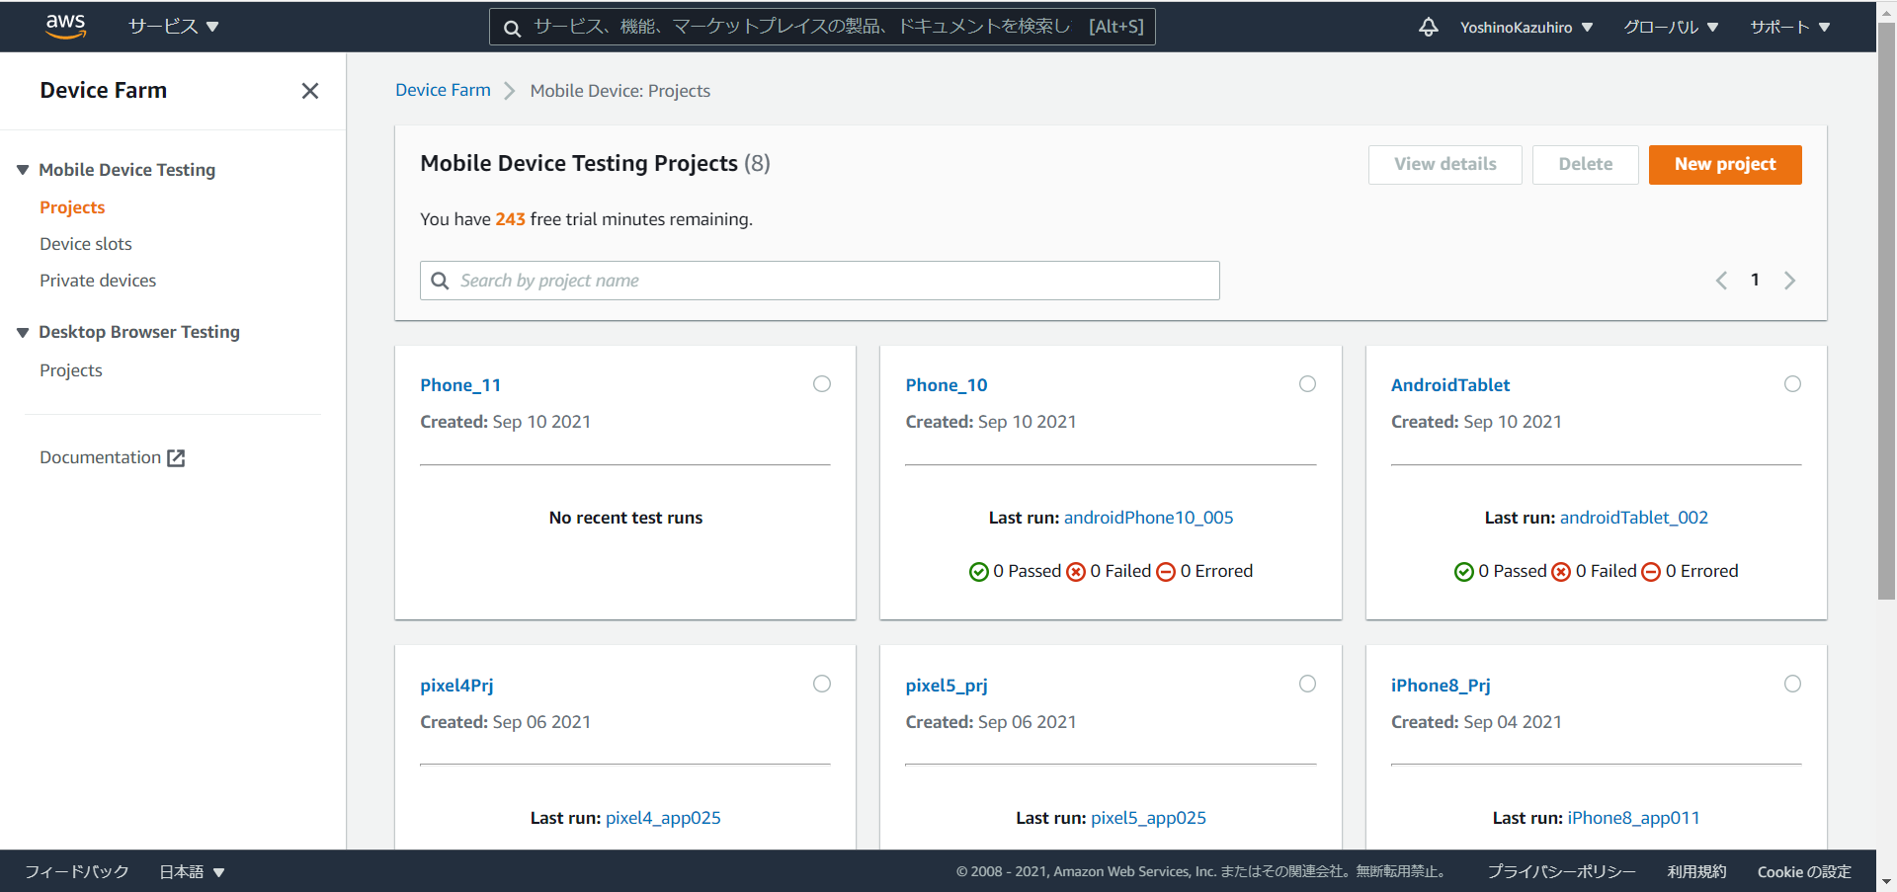Image resolution: width=1897 pixels, height=892 pixels.
Task: Open last run pixel5_app025
Action: coord(1148,818)
